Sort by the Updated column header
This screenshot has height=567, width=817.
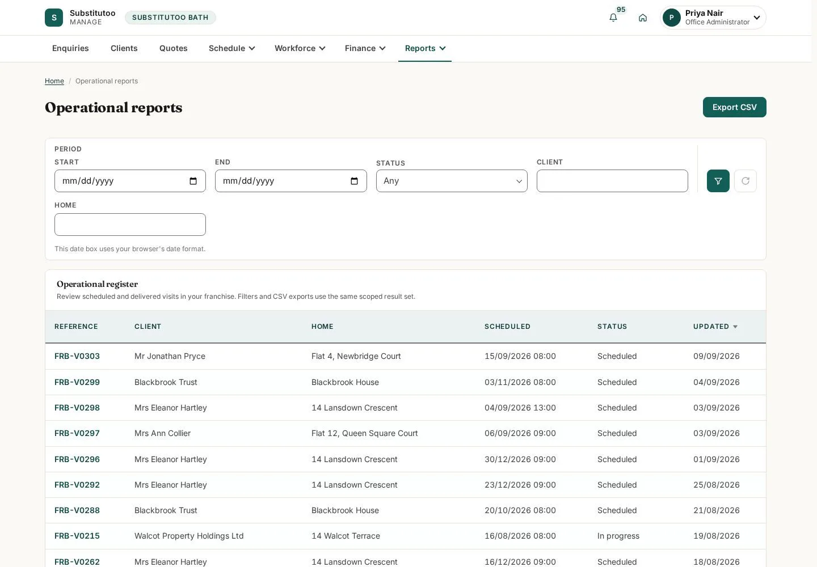[x=715, y=327]
